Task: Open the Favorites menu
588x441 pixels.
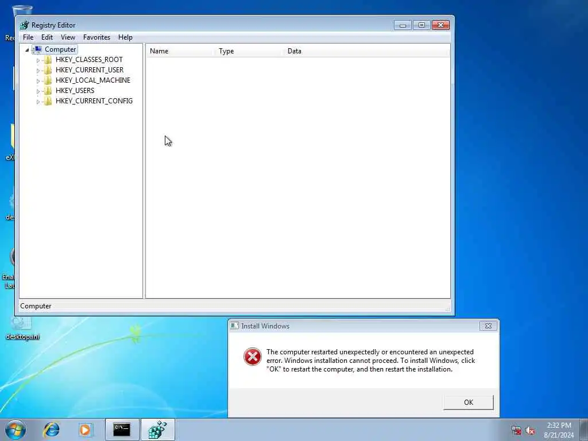Action: [96, 37]
